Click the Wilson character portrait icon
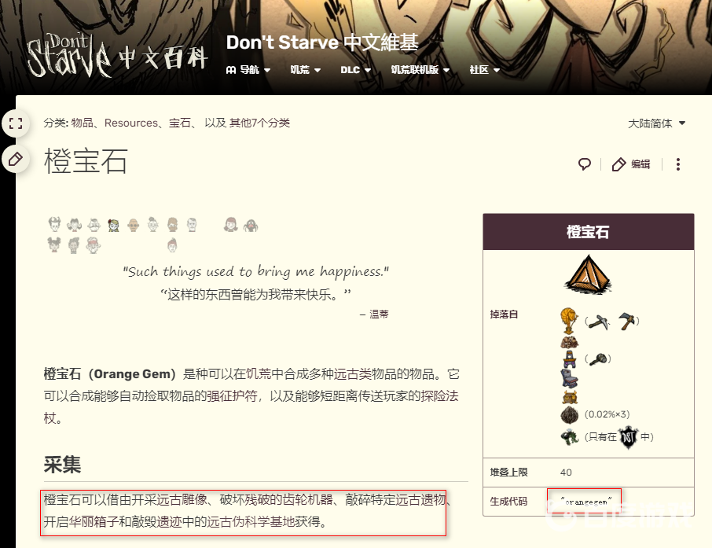 click(54, 225)
